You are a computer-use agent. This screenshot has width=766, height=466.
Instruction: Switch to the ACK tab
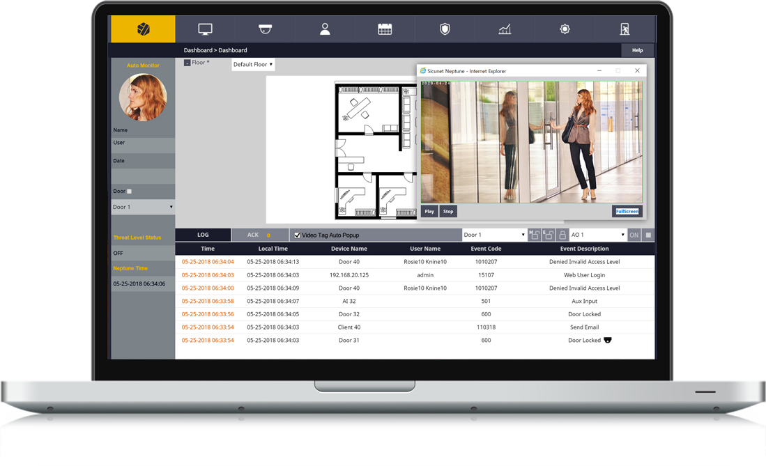[260, 235]
